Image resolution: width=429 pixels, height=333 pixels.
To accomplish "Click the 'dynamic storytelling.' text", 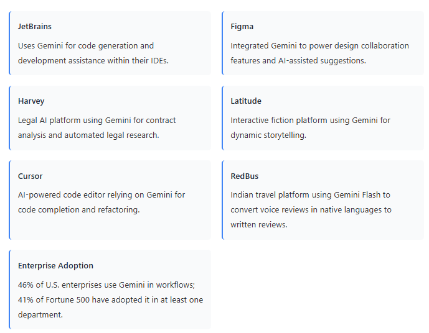I will 268,135.
